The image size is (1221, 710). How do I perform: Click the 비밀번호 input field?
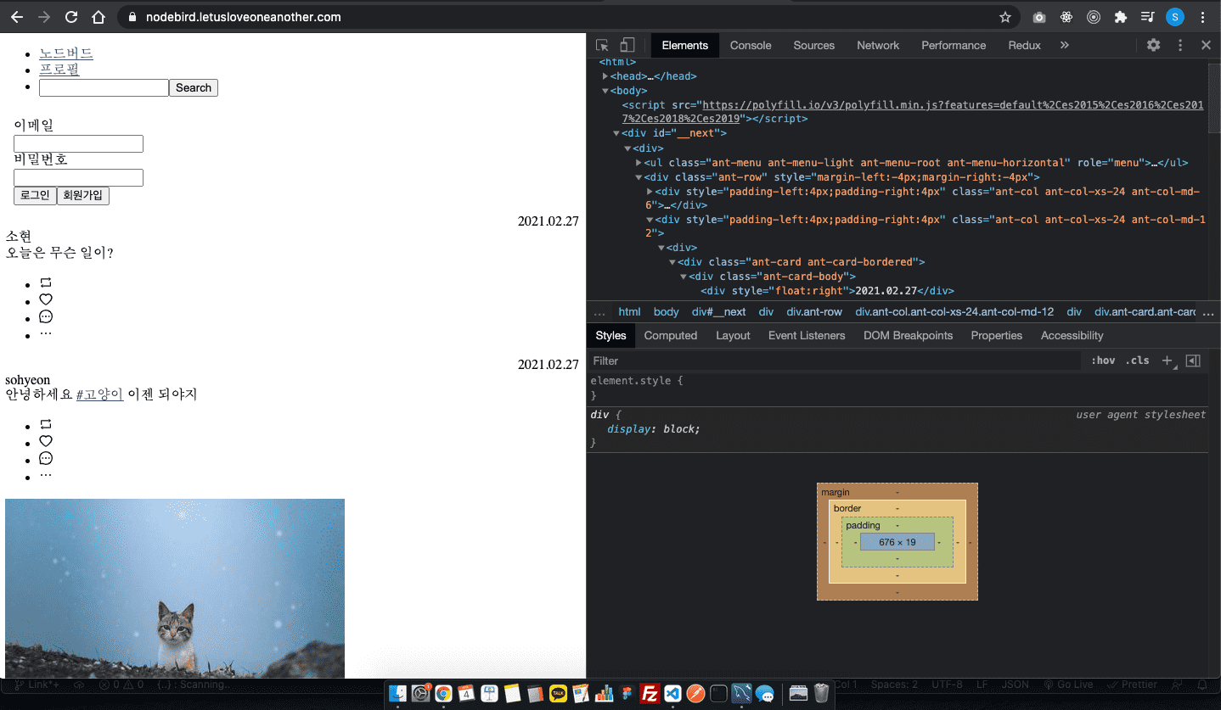pos(78,178)
